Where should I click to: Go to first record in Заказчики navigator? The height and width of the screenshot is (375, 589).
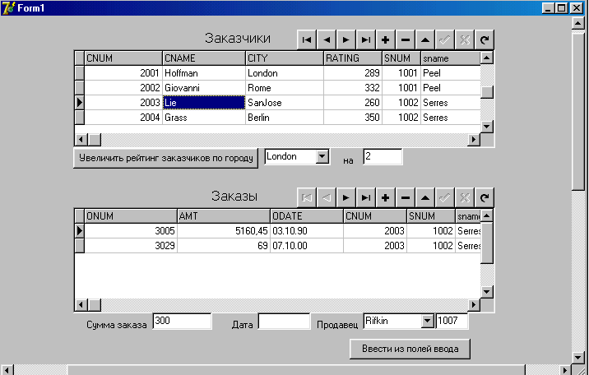[307, 39]
